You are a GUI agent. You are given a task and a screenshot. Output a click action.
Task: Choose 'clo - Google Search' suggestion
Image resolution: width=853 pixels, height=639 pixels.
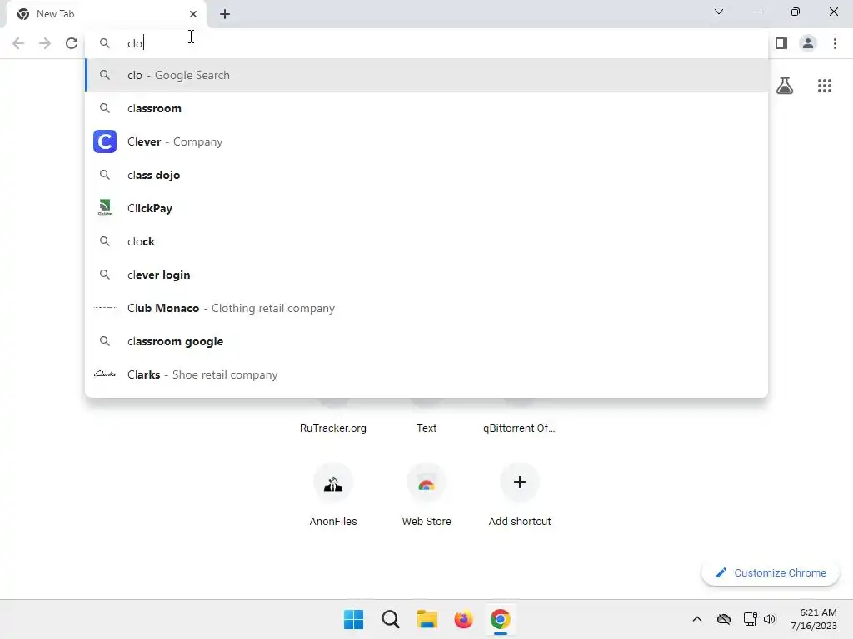click(426, 75)
